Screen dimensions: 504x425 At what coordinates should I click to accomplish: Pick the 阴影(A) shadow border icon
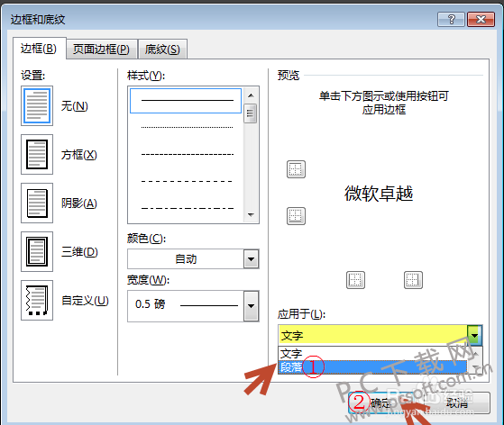pyautogui.click(x=37, y=203)
